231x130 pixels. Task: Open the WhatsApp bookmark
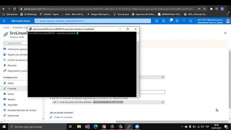[29, 14]
